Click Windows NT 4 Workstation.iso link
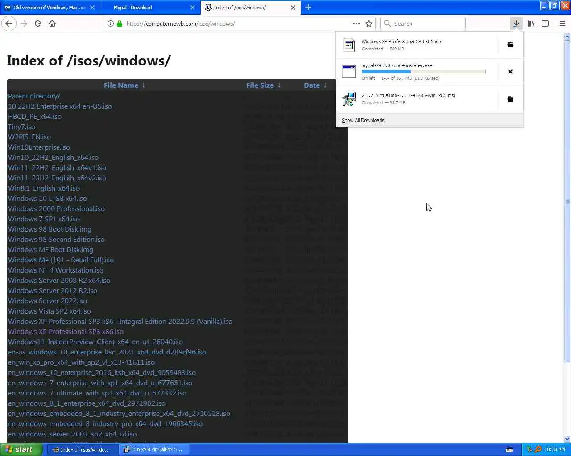 click(56, 270)
